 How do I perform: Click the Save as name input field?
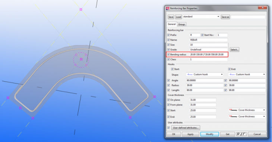[248, 17]
